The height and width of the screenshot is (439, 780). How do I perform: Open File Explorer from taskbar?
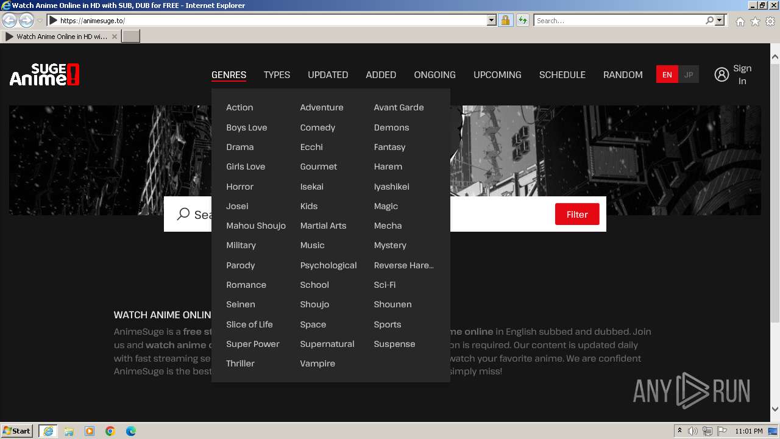pos(69,431)
